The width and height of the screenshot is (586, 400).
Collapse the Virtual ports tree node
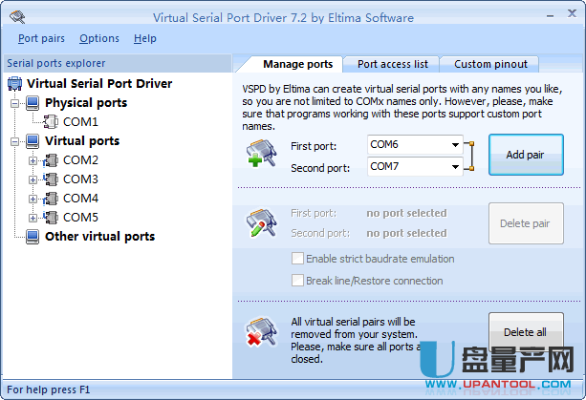15,141
